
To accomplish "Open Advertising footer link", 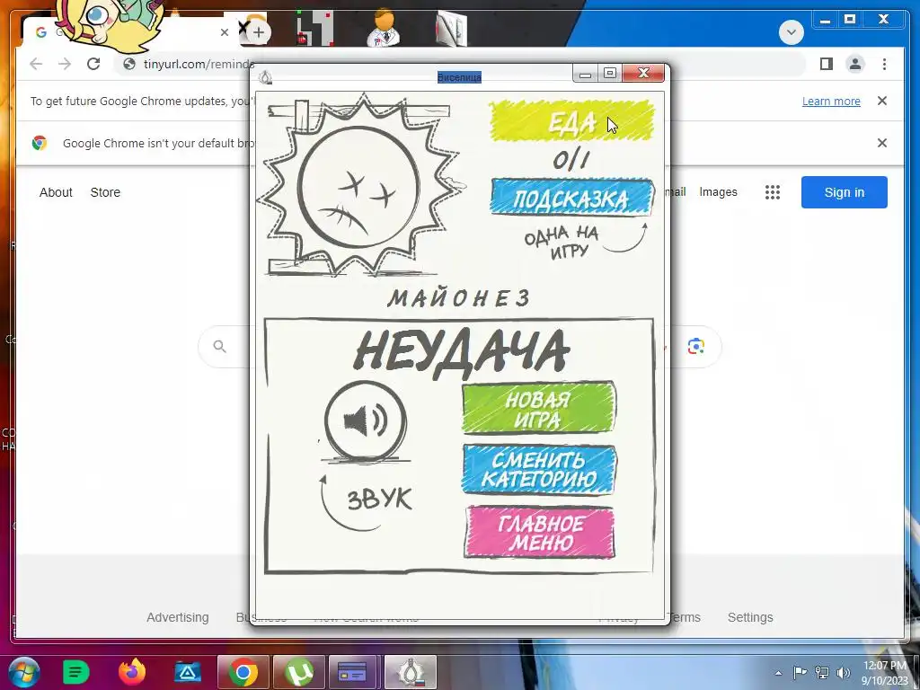I will point(177,617).
